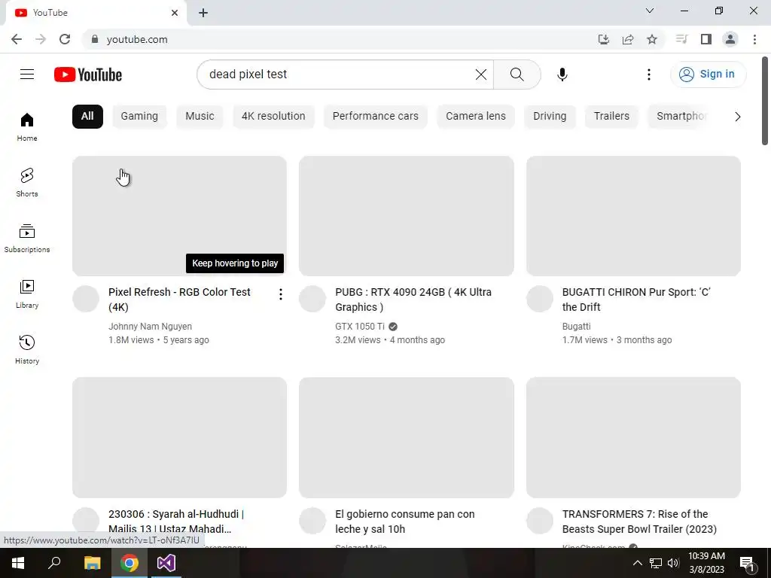Open the volume control in tray
Image resolution: width=771 pixels, height=578 pixels.
(673, 563)
